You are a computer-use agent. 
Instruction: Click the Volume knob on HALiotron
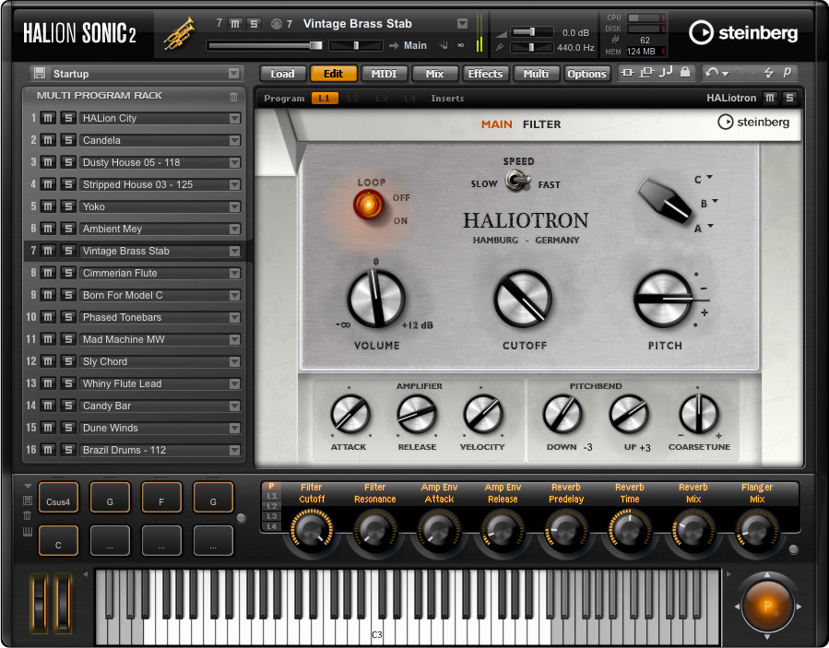coord(376,298)
